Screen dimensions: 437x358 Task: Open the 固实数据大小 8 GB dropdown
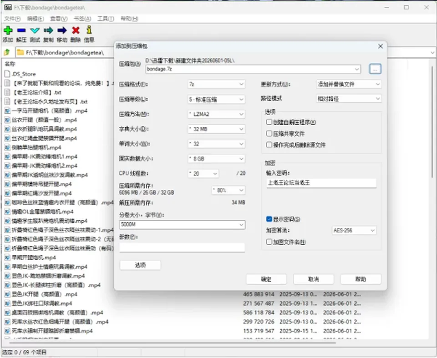pyautogui.click(x=217, y=159)
